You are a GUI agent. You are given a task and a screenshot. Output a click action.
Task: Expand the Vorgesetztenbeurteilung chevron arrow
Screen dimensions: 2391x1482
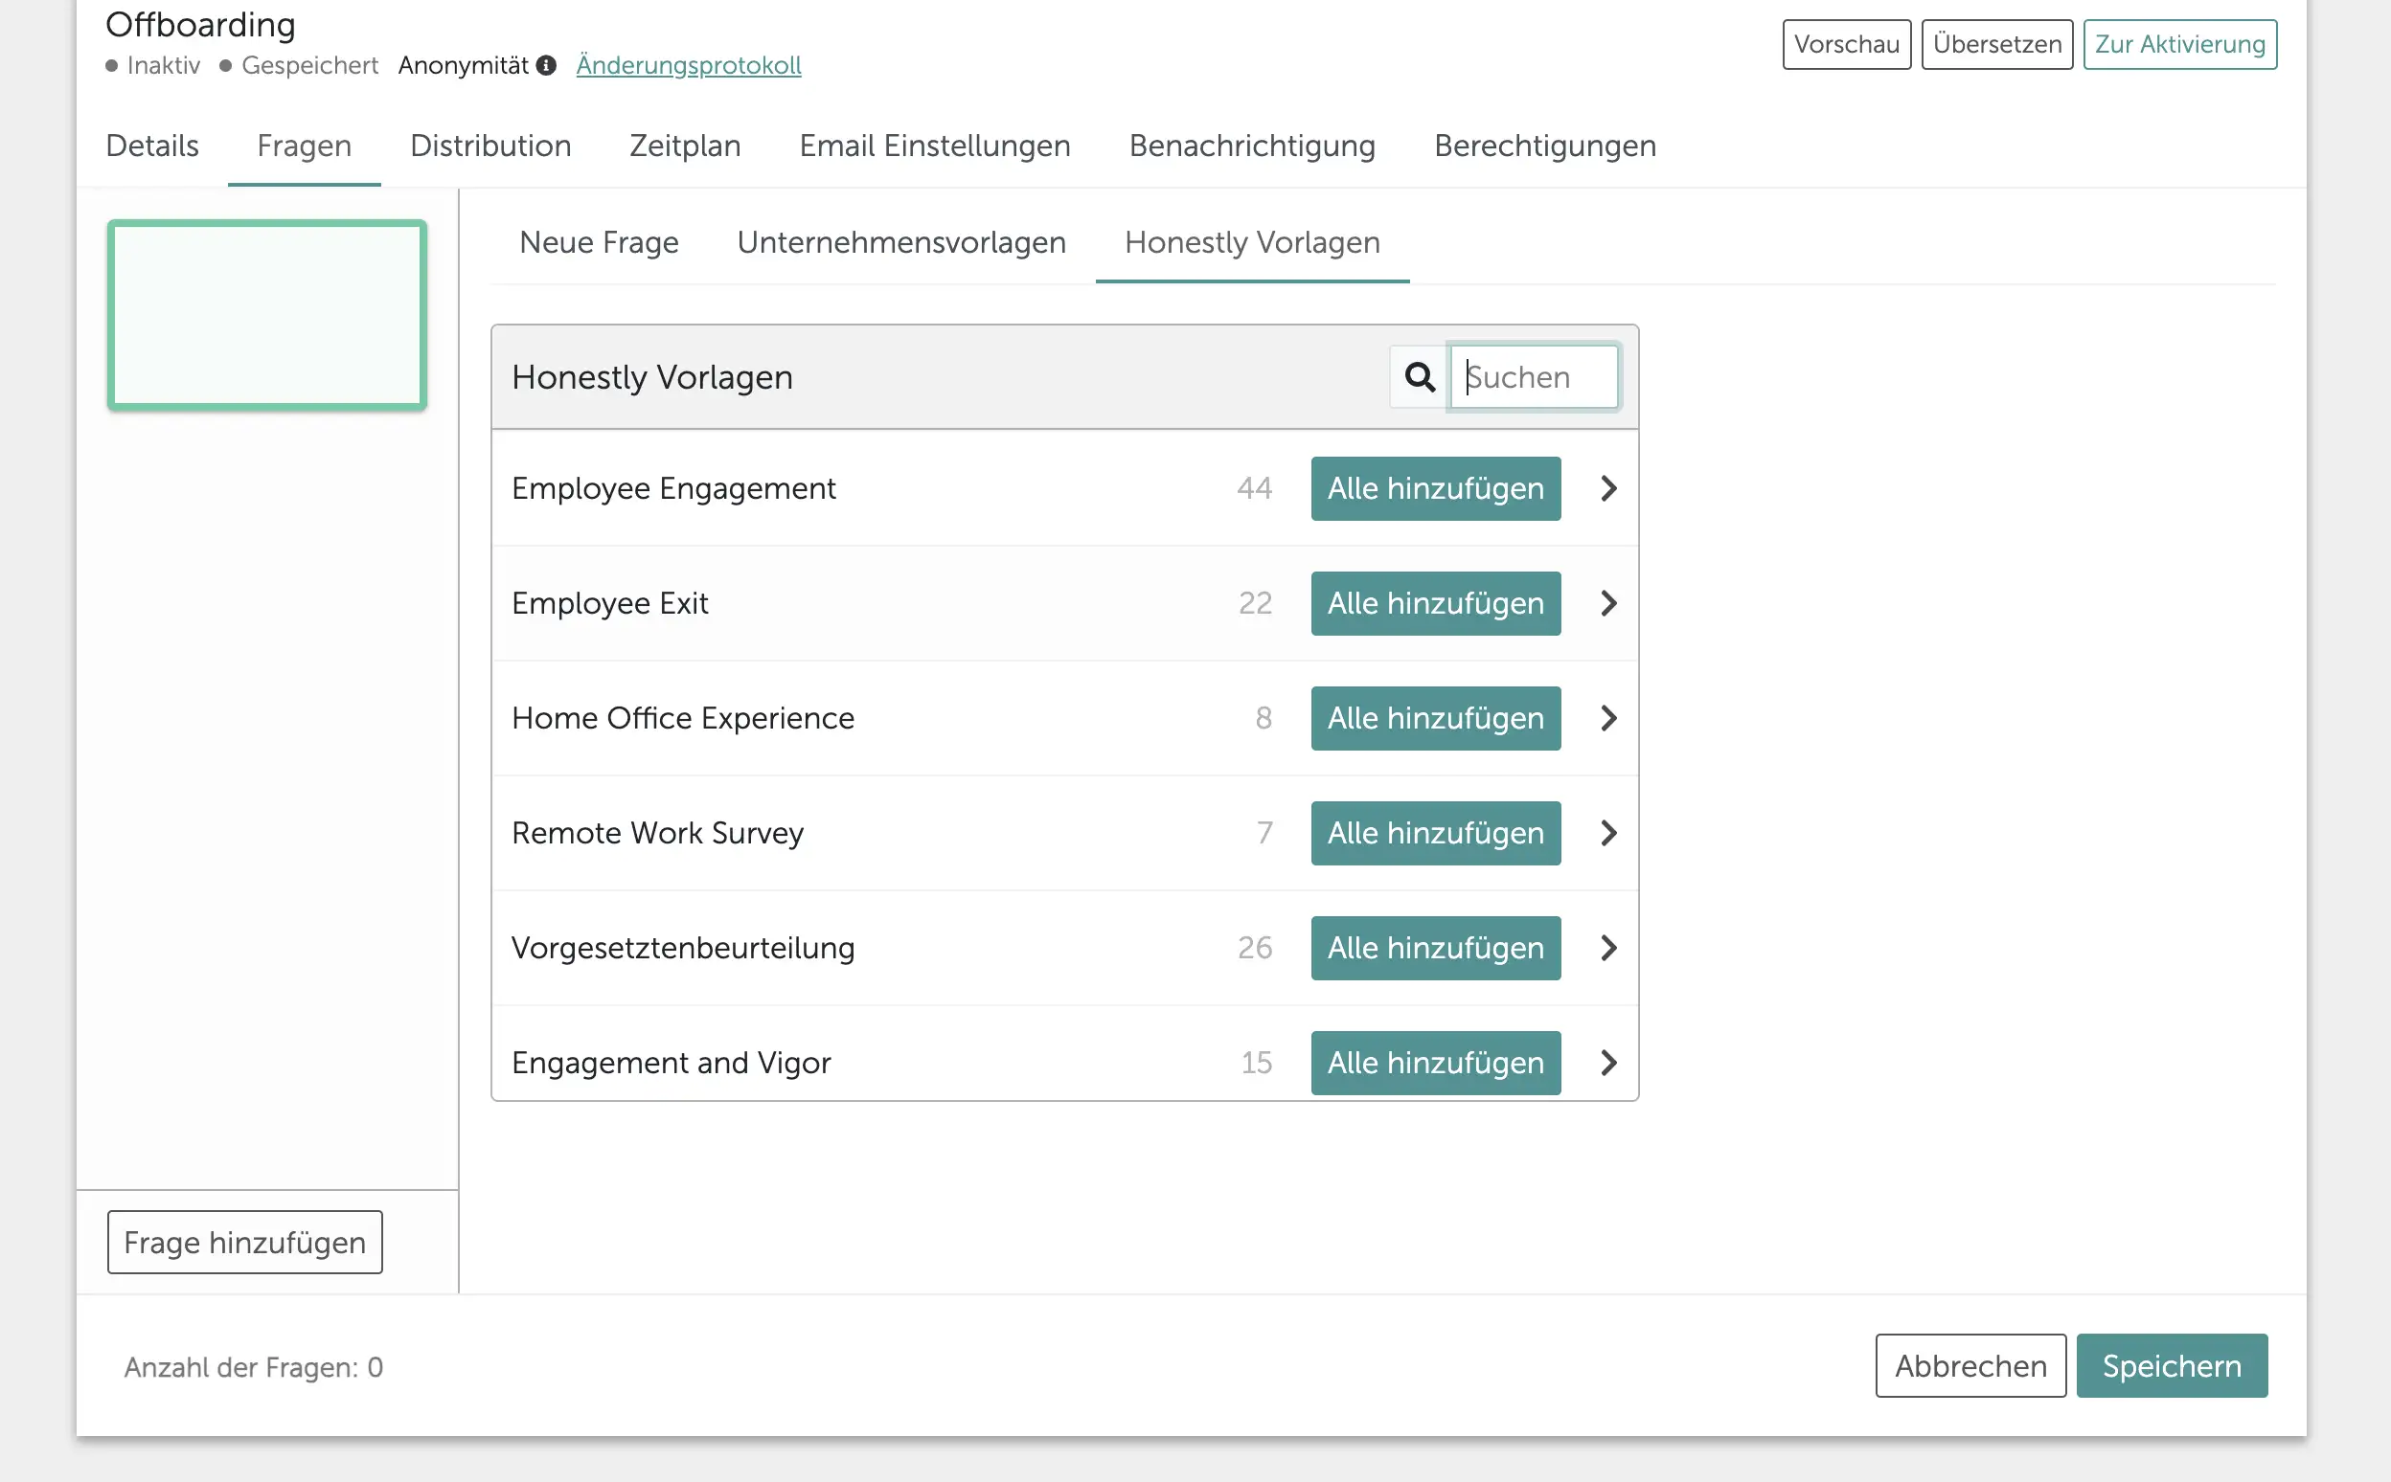1608,948
